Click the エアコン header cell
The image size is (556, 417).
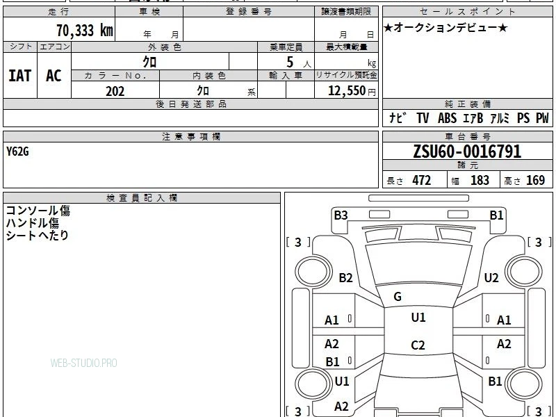[x=54, y=47]
